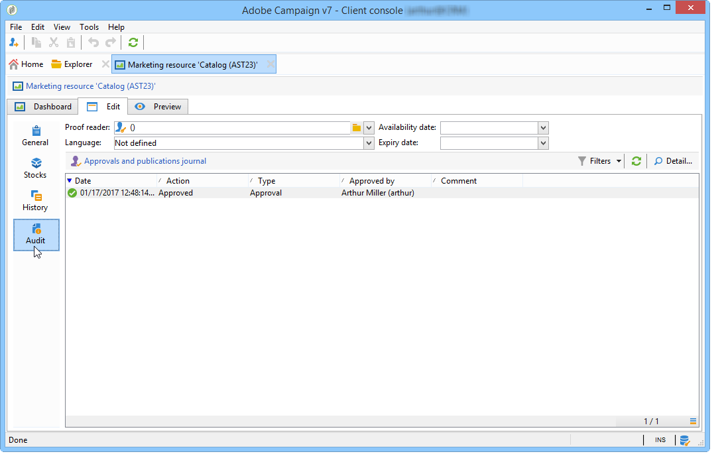Screen dimensions: 722x462
Task: Expand the Language dropdown
Action: (x=369, y=144)
